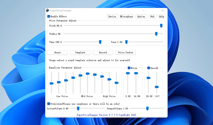
Task: Toggle the Enable Effect checkbox
Action: pos(48,17)
